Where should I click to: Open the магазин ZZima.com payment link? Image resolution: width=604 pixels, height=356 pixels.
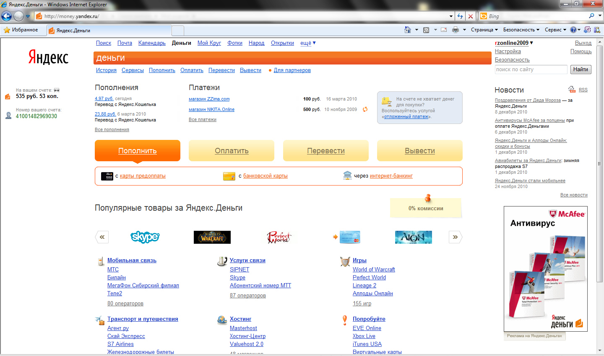tap(209, 99)
